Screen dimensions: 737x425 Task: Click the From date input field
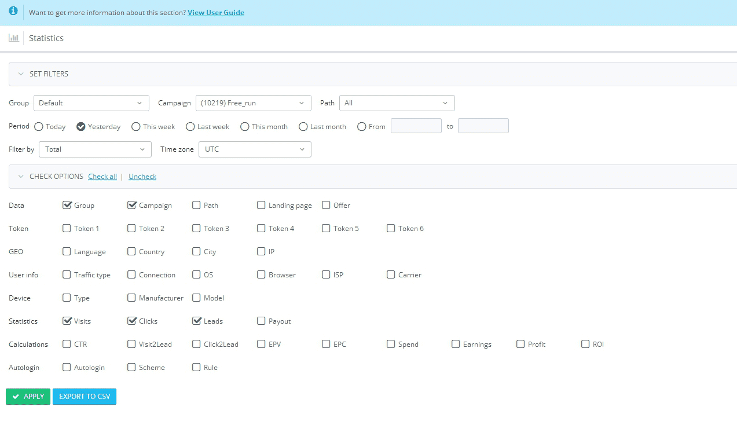416,126
